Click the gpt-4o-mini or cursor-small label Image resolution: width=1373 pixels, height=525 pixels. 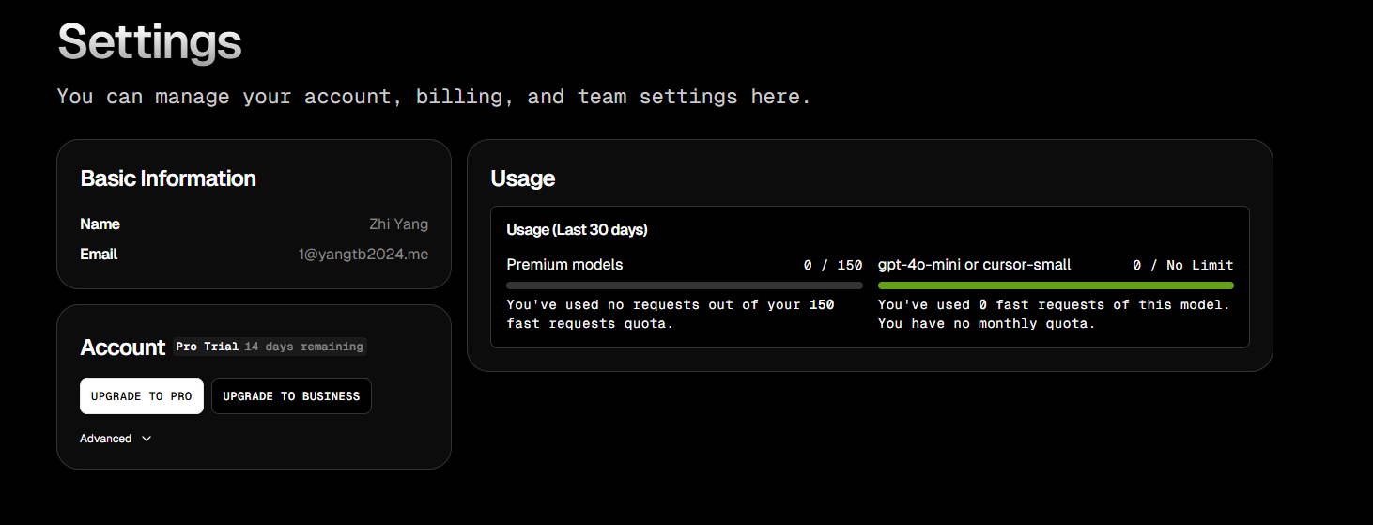[975, 265]
